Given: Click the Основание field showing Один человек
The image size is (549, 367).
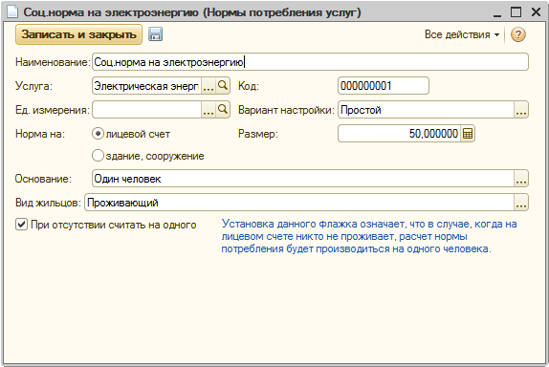Looking at the screenshot, I should [303, 179].
